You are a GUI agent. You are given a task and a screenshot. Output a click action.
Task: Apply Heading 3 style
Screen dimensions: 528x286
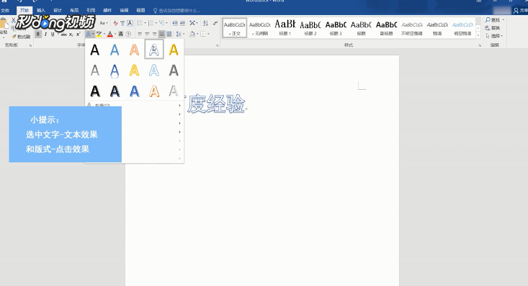pos(336,27)
